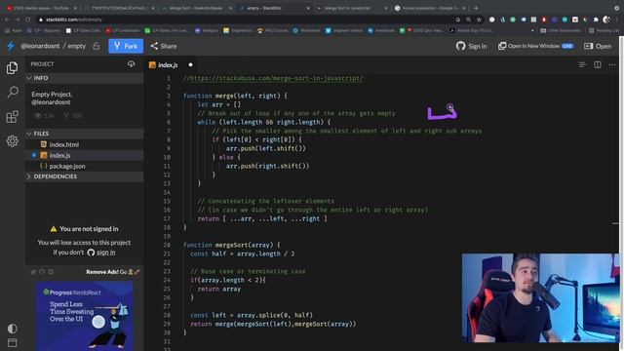Viewport: 624px width, 351px height.
Task: Open a new browser tab with plus
Action: point(476,8)
